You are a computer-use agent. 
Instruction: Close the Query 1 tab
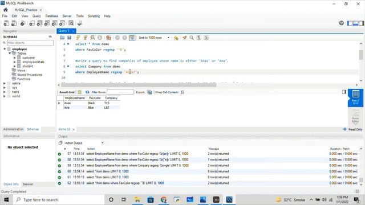click(x=73, y=31)
